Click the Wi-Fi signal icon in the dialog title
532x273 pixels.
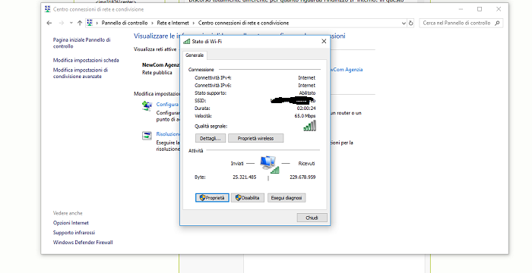tap(186, 41)
